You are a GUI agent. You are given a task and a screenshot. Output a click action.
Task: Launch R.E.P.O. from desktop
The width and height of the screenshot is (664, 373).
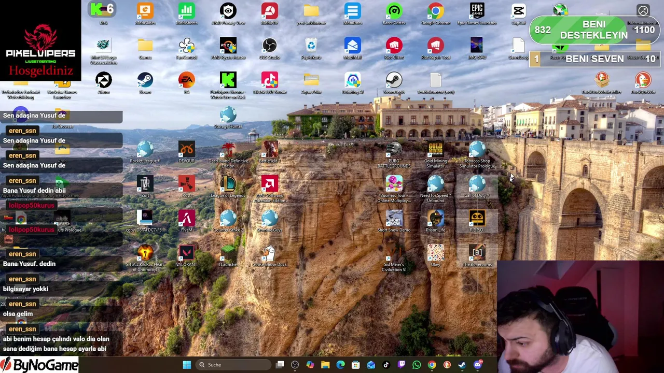click(x=477, y=222)
